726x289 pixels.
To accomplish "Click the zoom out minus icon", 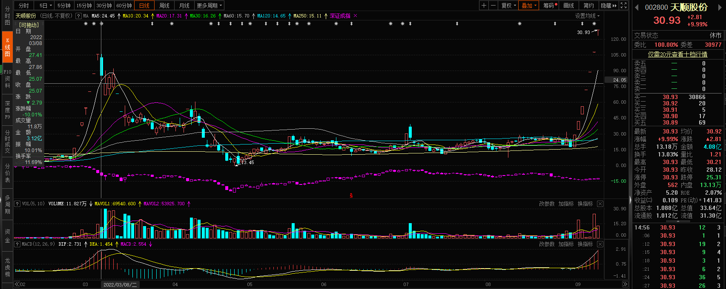I will 493,6.
